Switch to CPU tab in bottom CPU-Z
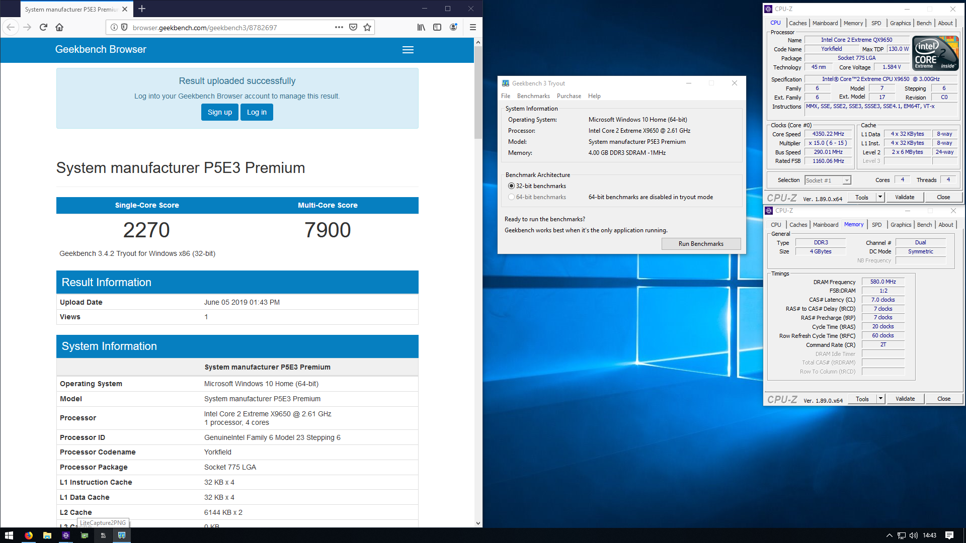Viewport: 966px width, 543px height. pos(776,225)
